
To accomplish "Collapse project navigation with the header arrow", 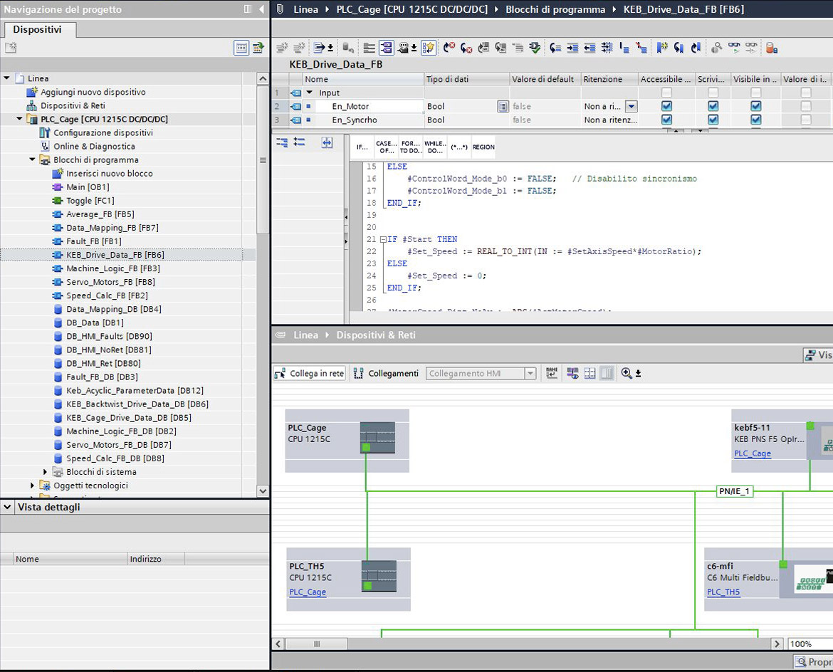I will tap(261, 9).
